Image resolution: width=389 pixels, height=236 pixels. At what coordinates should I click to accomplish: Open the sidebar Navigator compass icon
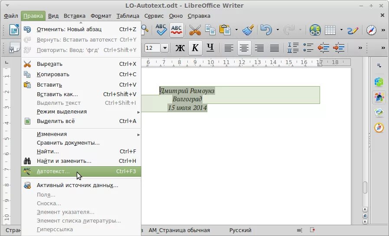[379, 128]
